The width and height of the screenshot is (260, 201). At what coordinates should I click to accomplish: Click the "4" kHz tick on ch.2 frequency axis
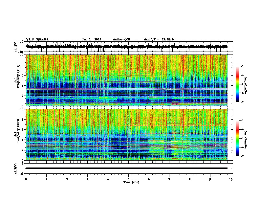[23, 140]
